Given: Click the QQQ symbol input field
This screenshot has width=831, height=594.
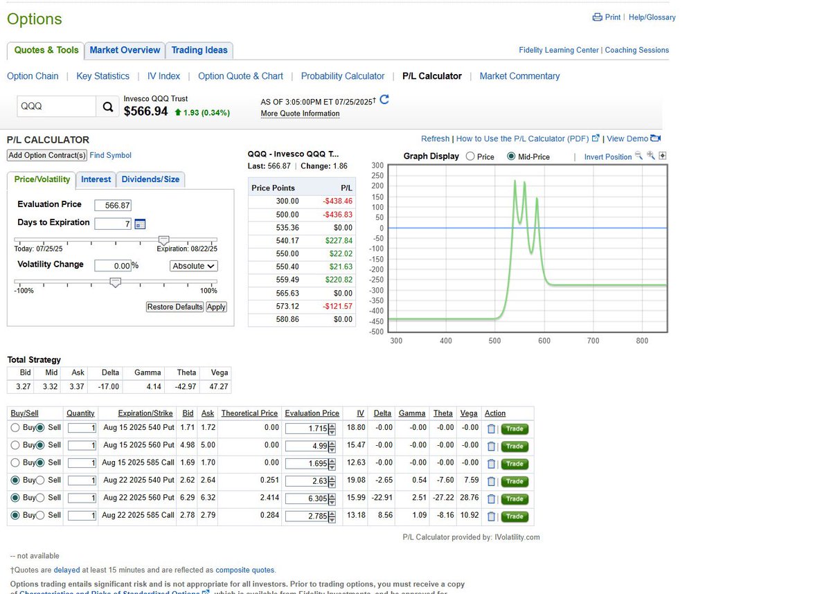Looking at the screenshot, I should pyautogui.click(x=57, y=107).
